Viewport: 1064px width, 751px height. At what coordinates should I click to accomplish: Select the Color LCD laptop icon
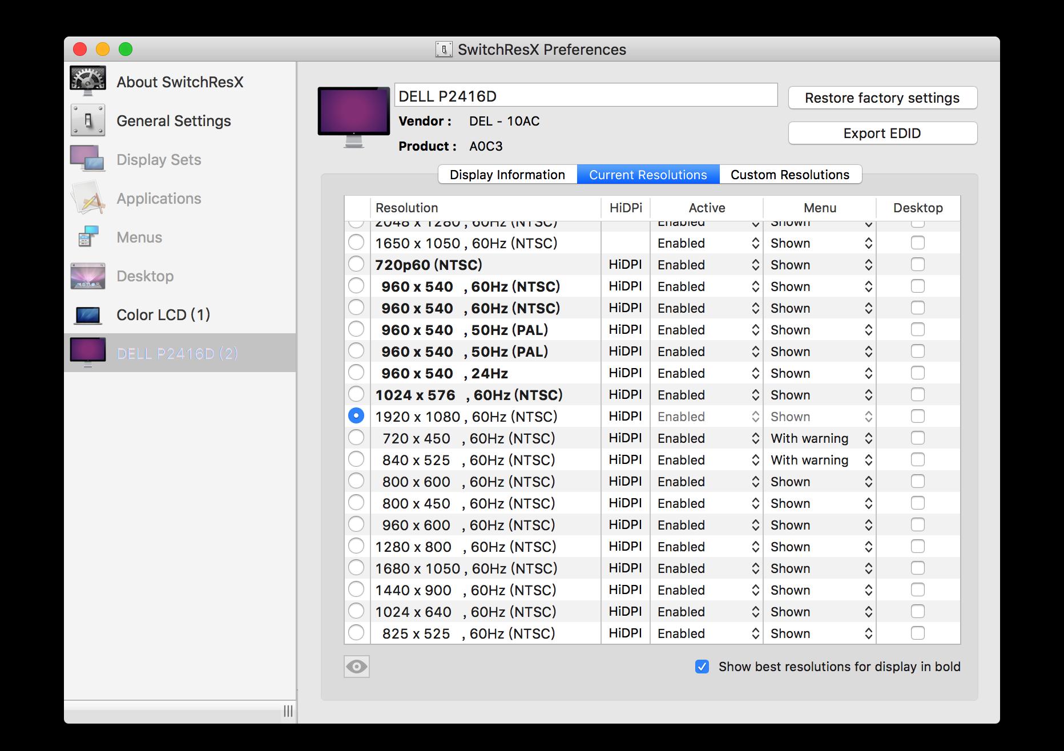88,314
